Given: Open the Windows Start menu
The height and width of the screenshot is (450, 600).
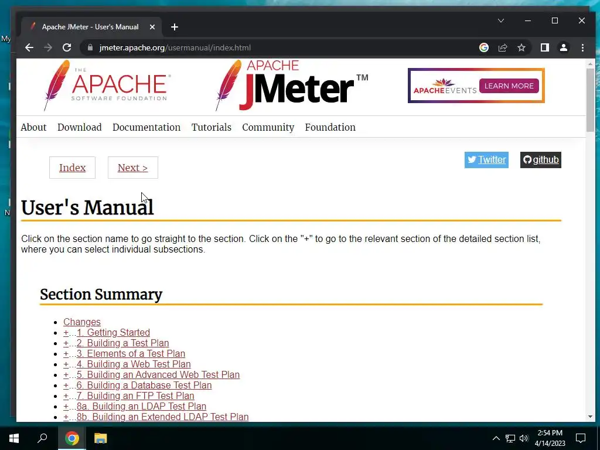Looking at the screenshot, I should pos(14,438).
